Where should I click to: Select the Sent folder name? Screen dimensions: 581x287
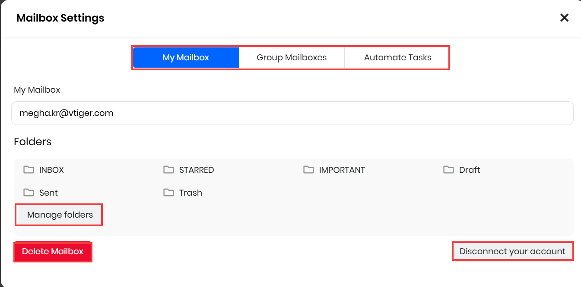[x=48, y=193]
